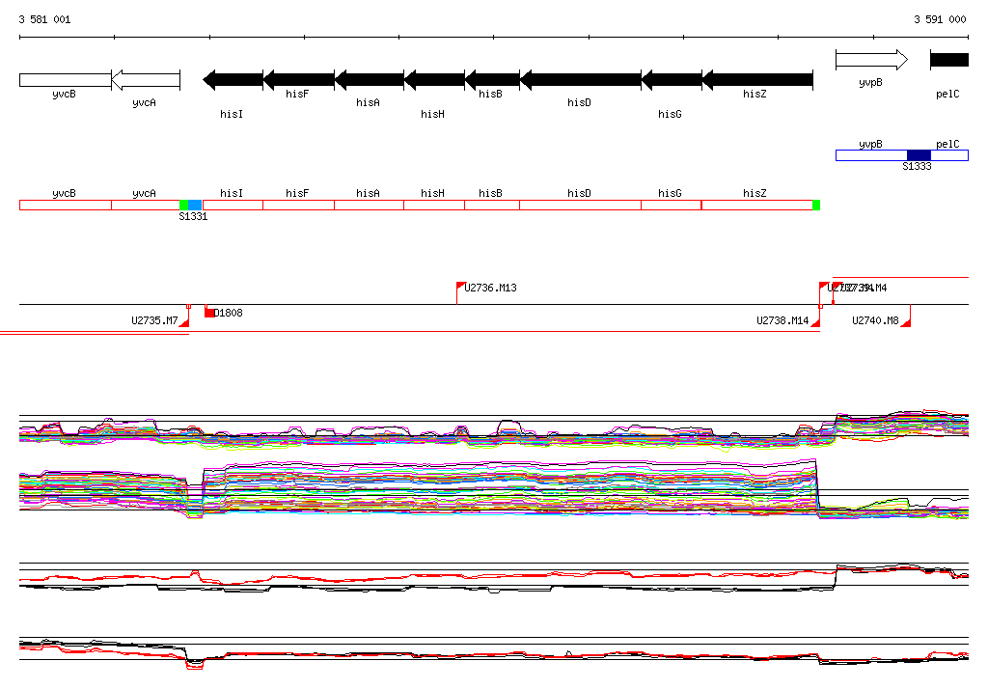Click the hisA gene arrow in top track
This screenshot has width=988, height=689.
pyautogui.click(x=370, y=80)
